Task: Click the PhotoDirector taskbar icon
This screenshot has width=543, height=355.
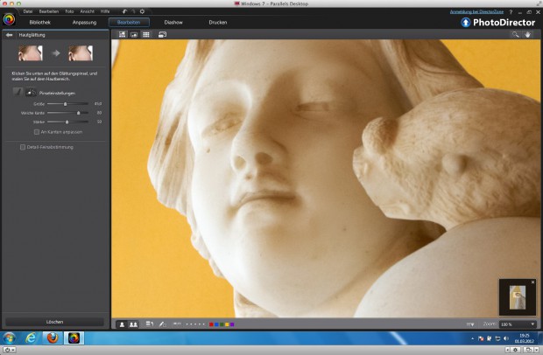Action: pyautogui.click(x=74, y=338)
